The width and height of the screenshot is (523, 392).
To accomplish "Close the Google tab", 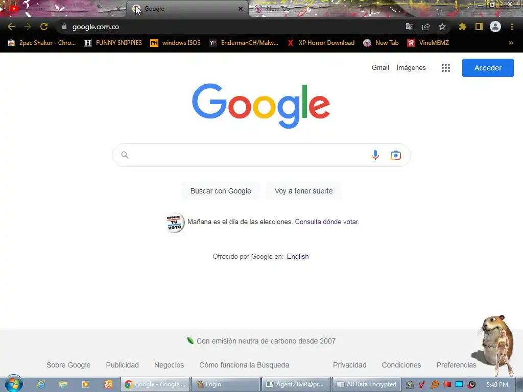I will coord(241,9).
